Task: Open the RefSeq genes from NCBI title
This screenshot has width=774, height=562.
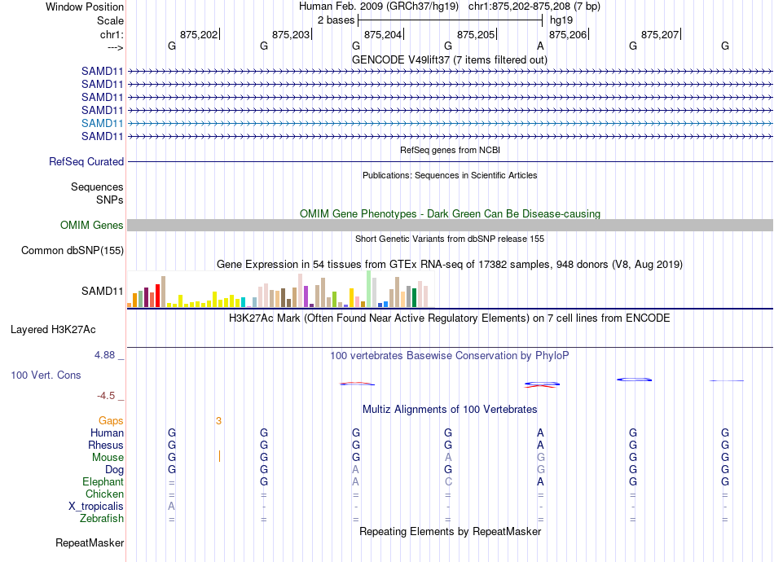Action: tap(450, 150)
